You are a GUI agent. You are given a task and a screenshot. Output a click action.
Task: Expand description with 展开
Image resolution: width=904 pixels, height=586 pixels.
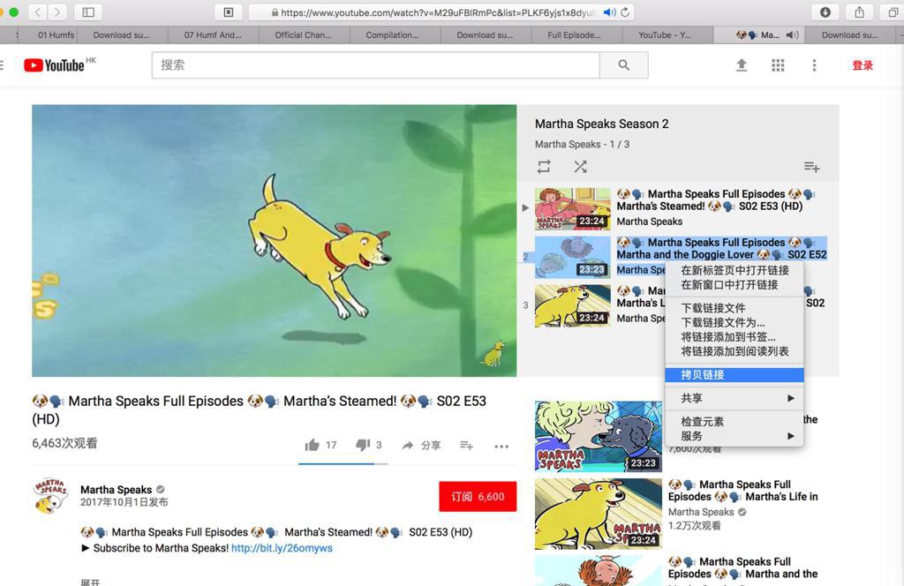tap(91, 582)
